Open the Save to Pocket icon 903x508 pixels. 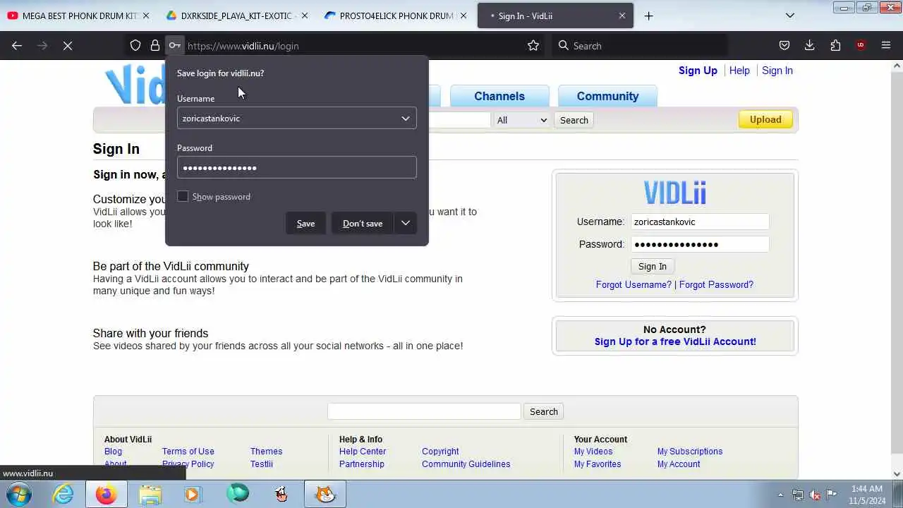pos(784,46)
